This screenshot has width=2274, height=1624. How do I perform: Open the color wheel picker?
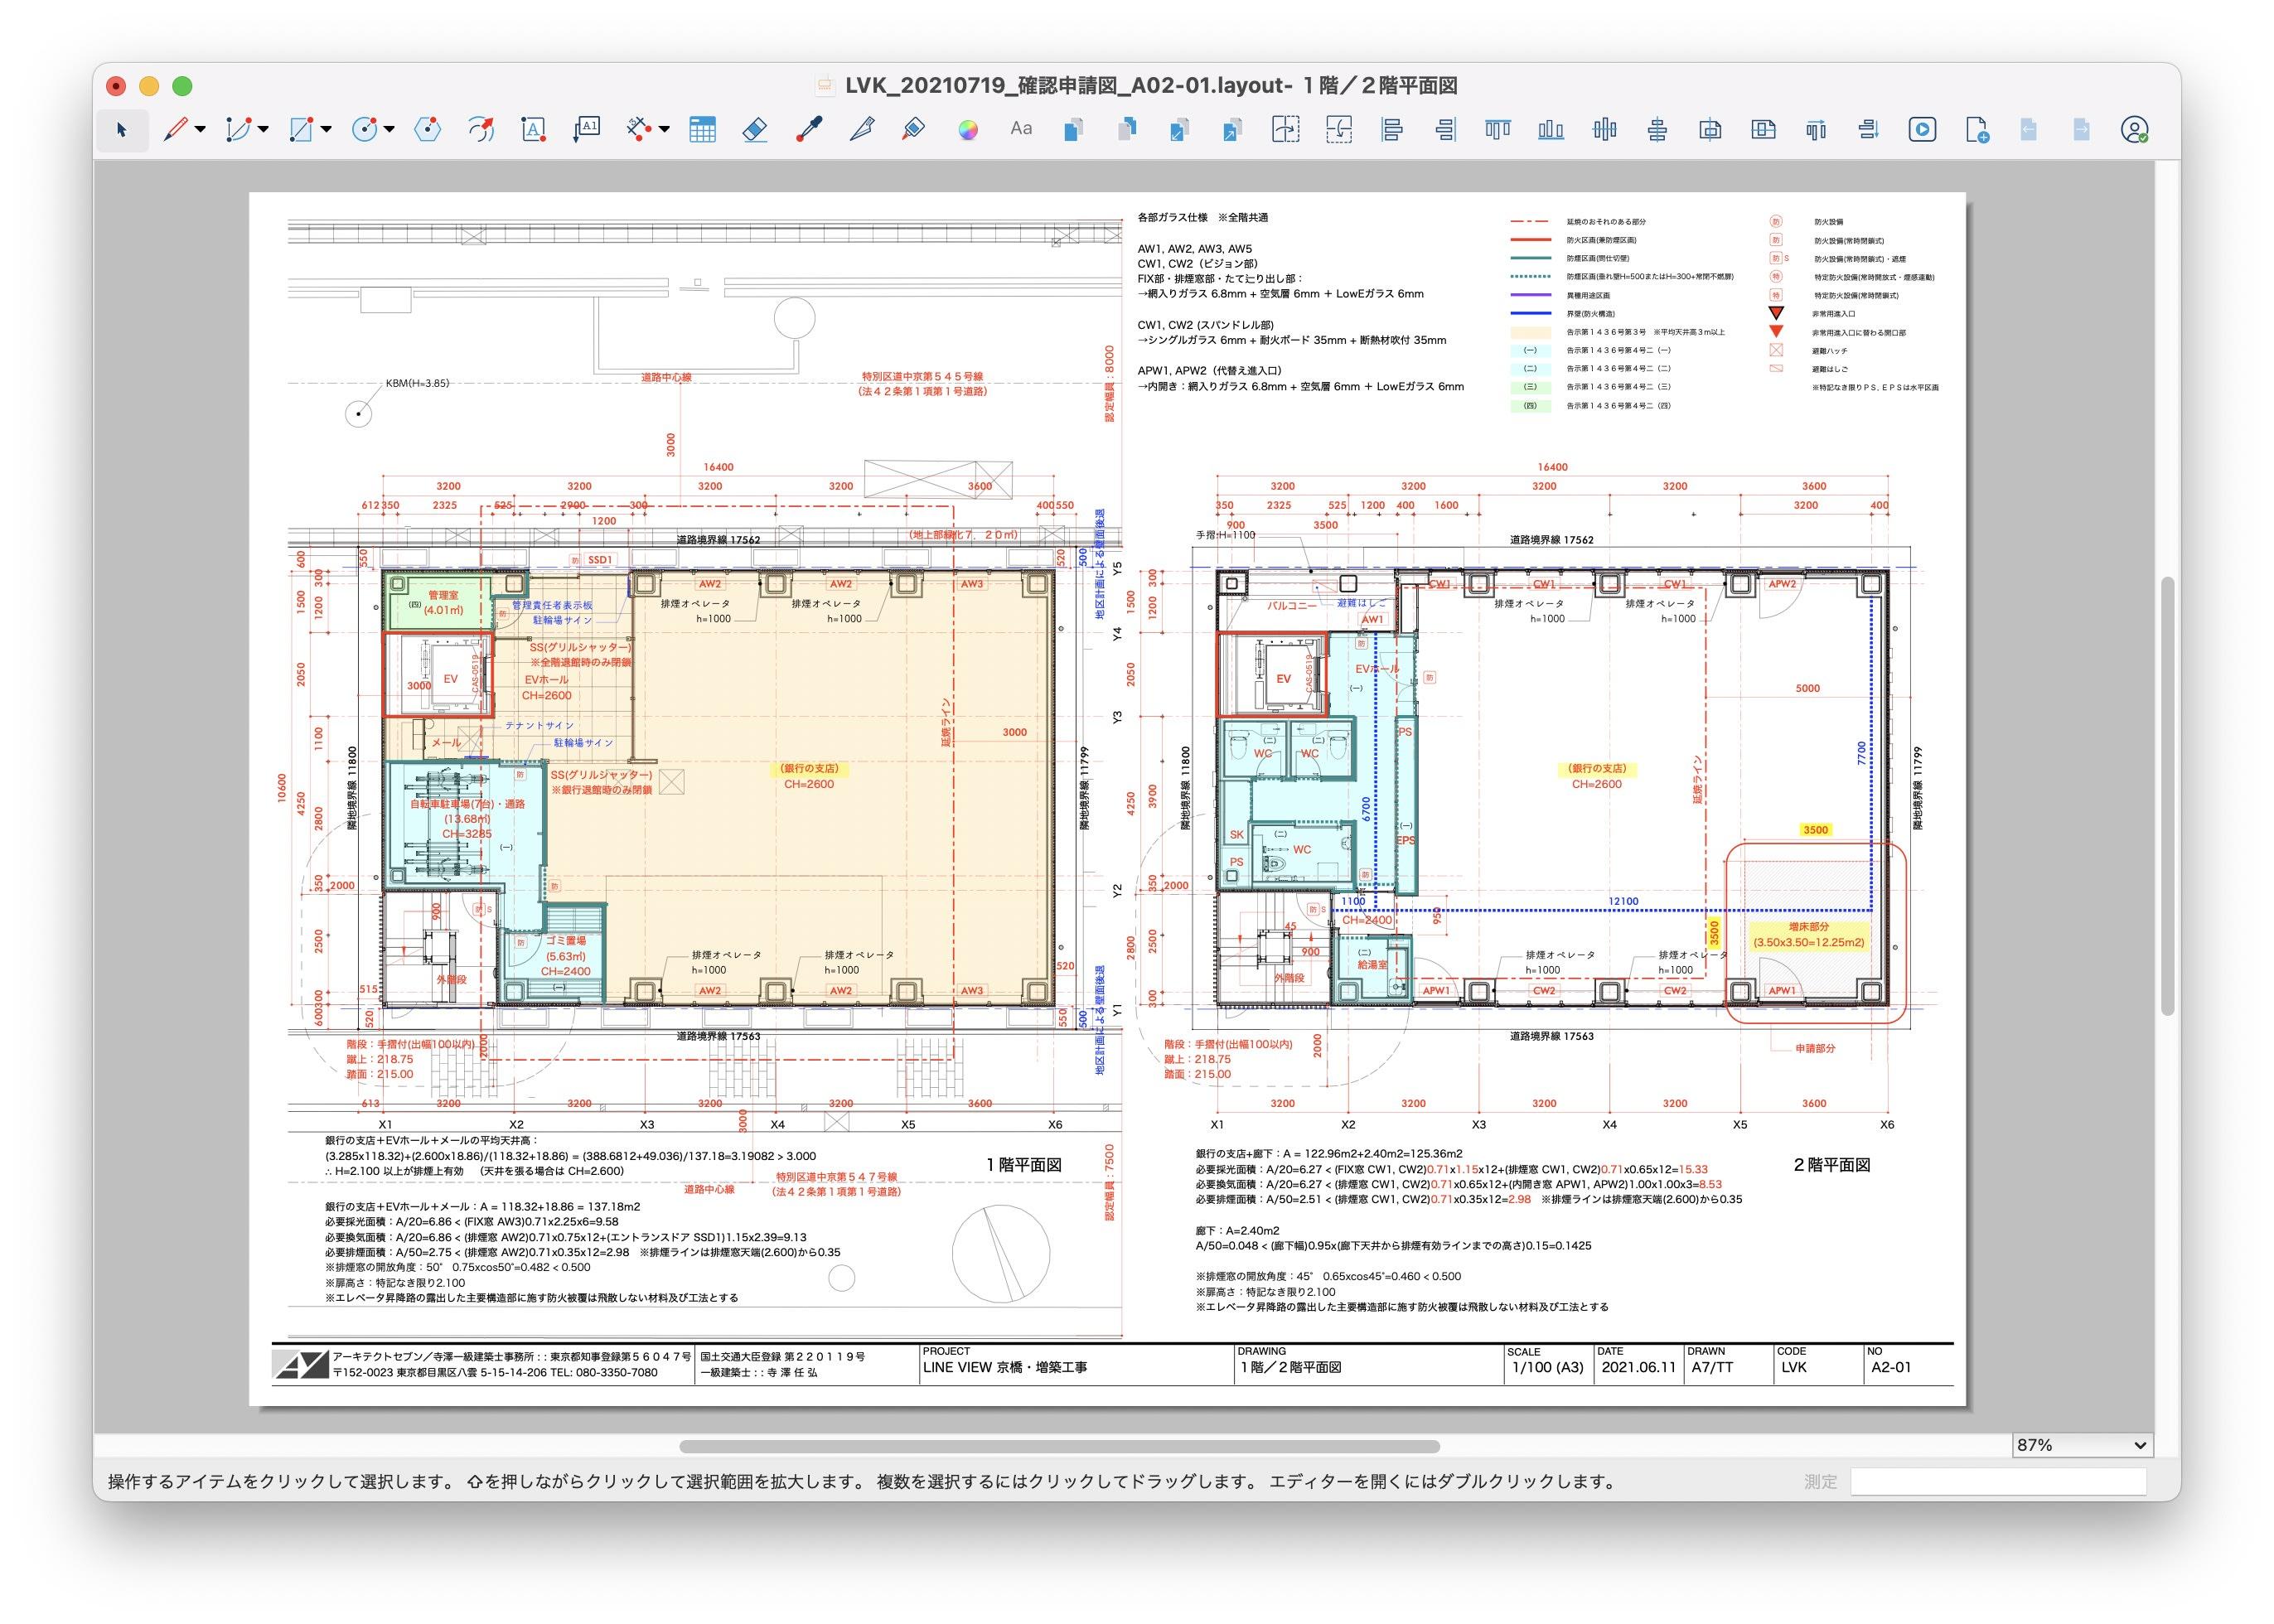pos(967,130)
